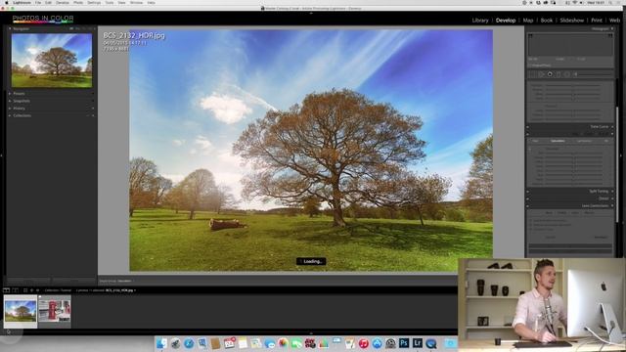The image size is (626, 352).
Task: Switch to the Map module
Action: pos(528,20)
